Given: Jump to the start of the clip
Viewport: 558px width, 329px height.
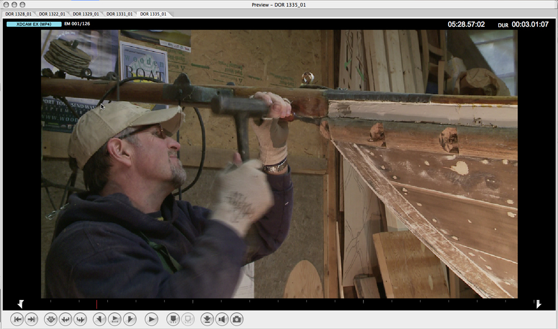Looking at the screenshot, I should 17,319.
